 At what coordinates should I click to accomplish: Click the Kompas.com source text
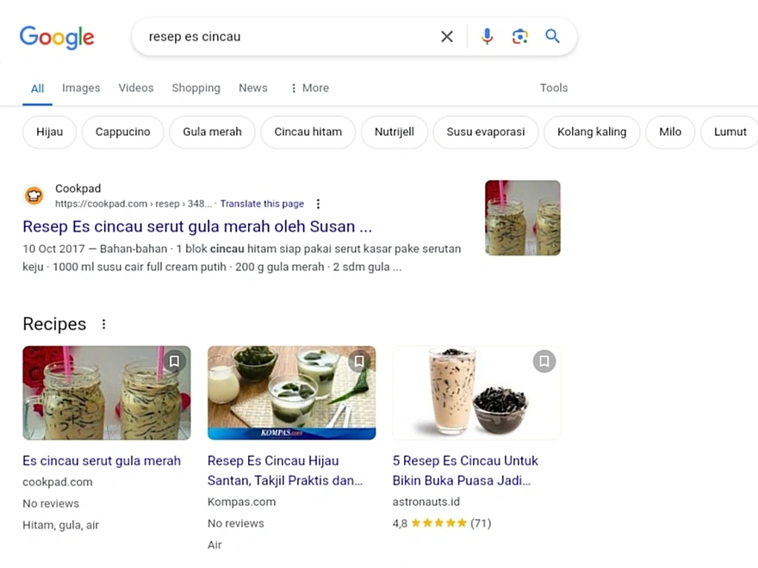pyautogui.click(x=242, y=502)
